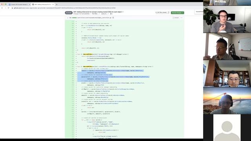This screenshot has width=251, height=141.
Task: Open the file's three-dot options menu
Action: click(181, 18)
